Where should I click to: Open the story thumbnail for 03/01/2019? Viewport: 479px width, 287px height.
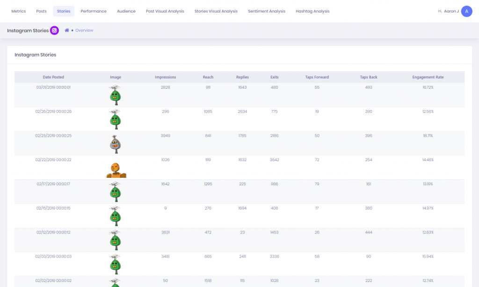click(x=115, y=95)
